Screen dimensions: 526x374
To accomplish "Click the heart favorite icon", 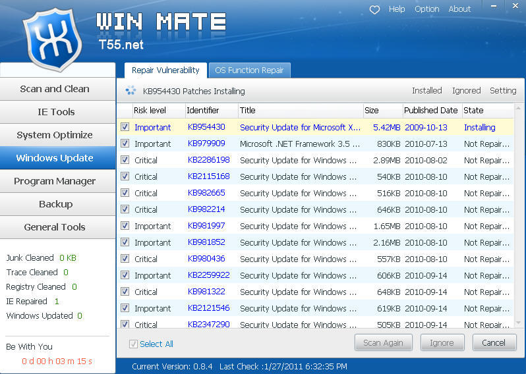I will pyautogui.click(x=374, y=10).
